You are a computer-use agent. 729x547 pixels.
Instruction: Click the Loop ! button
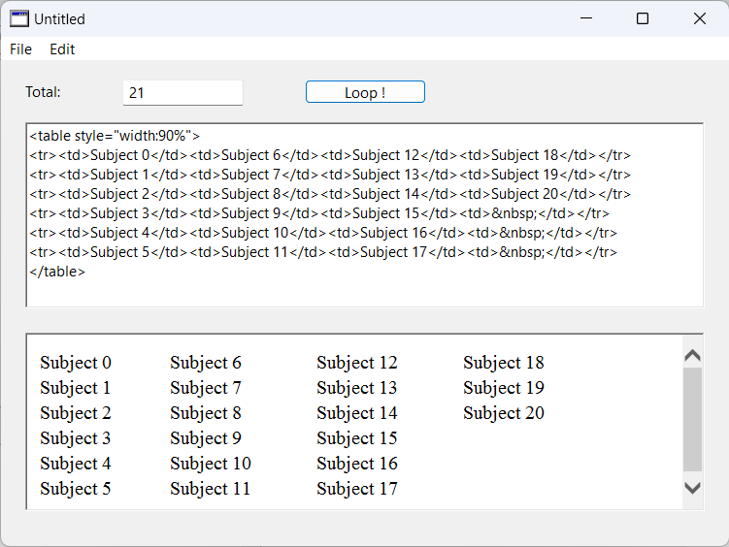click(x=365, y=92)
